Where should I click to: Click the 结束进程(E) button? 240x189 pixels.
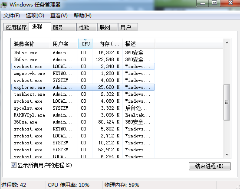[210, 166]
